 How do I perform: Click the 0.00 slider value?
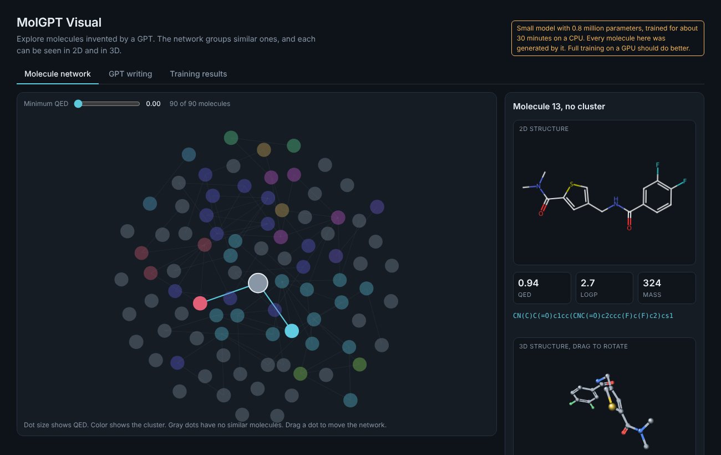point(153,104)
